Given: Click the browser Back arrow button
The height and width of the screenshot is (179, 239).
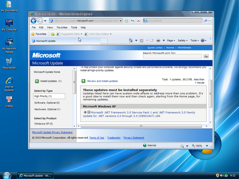Looking at the screenshot, I should (x=33, y=21).
